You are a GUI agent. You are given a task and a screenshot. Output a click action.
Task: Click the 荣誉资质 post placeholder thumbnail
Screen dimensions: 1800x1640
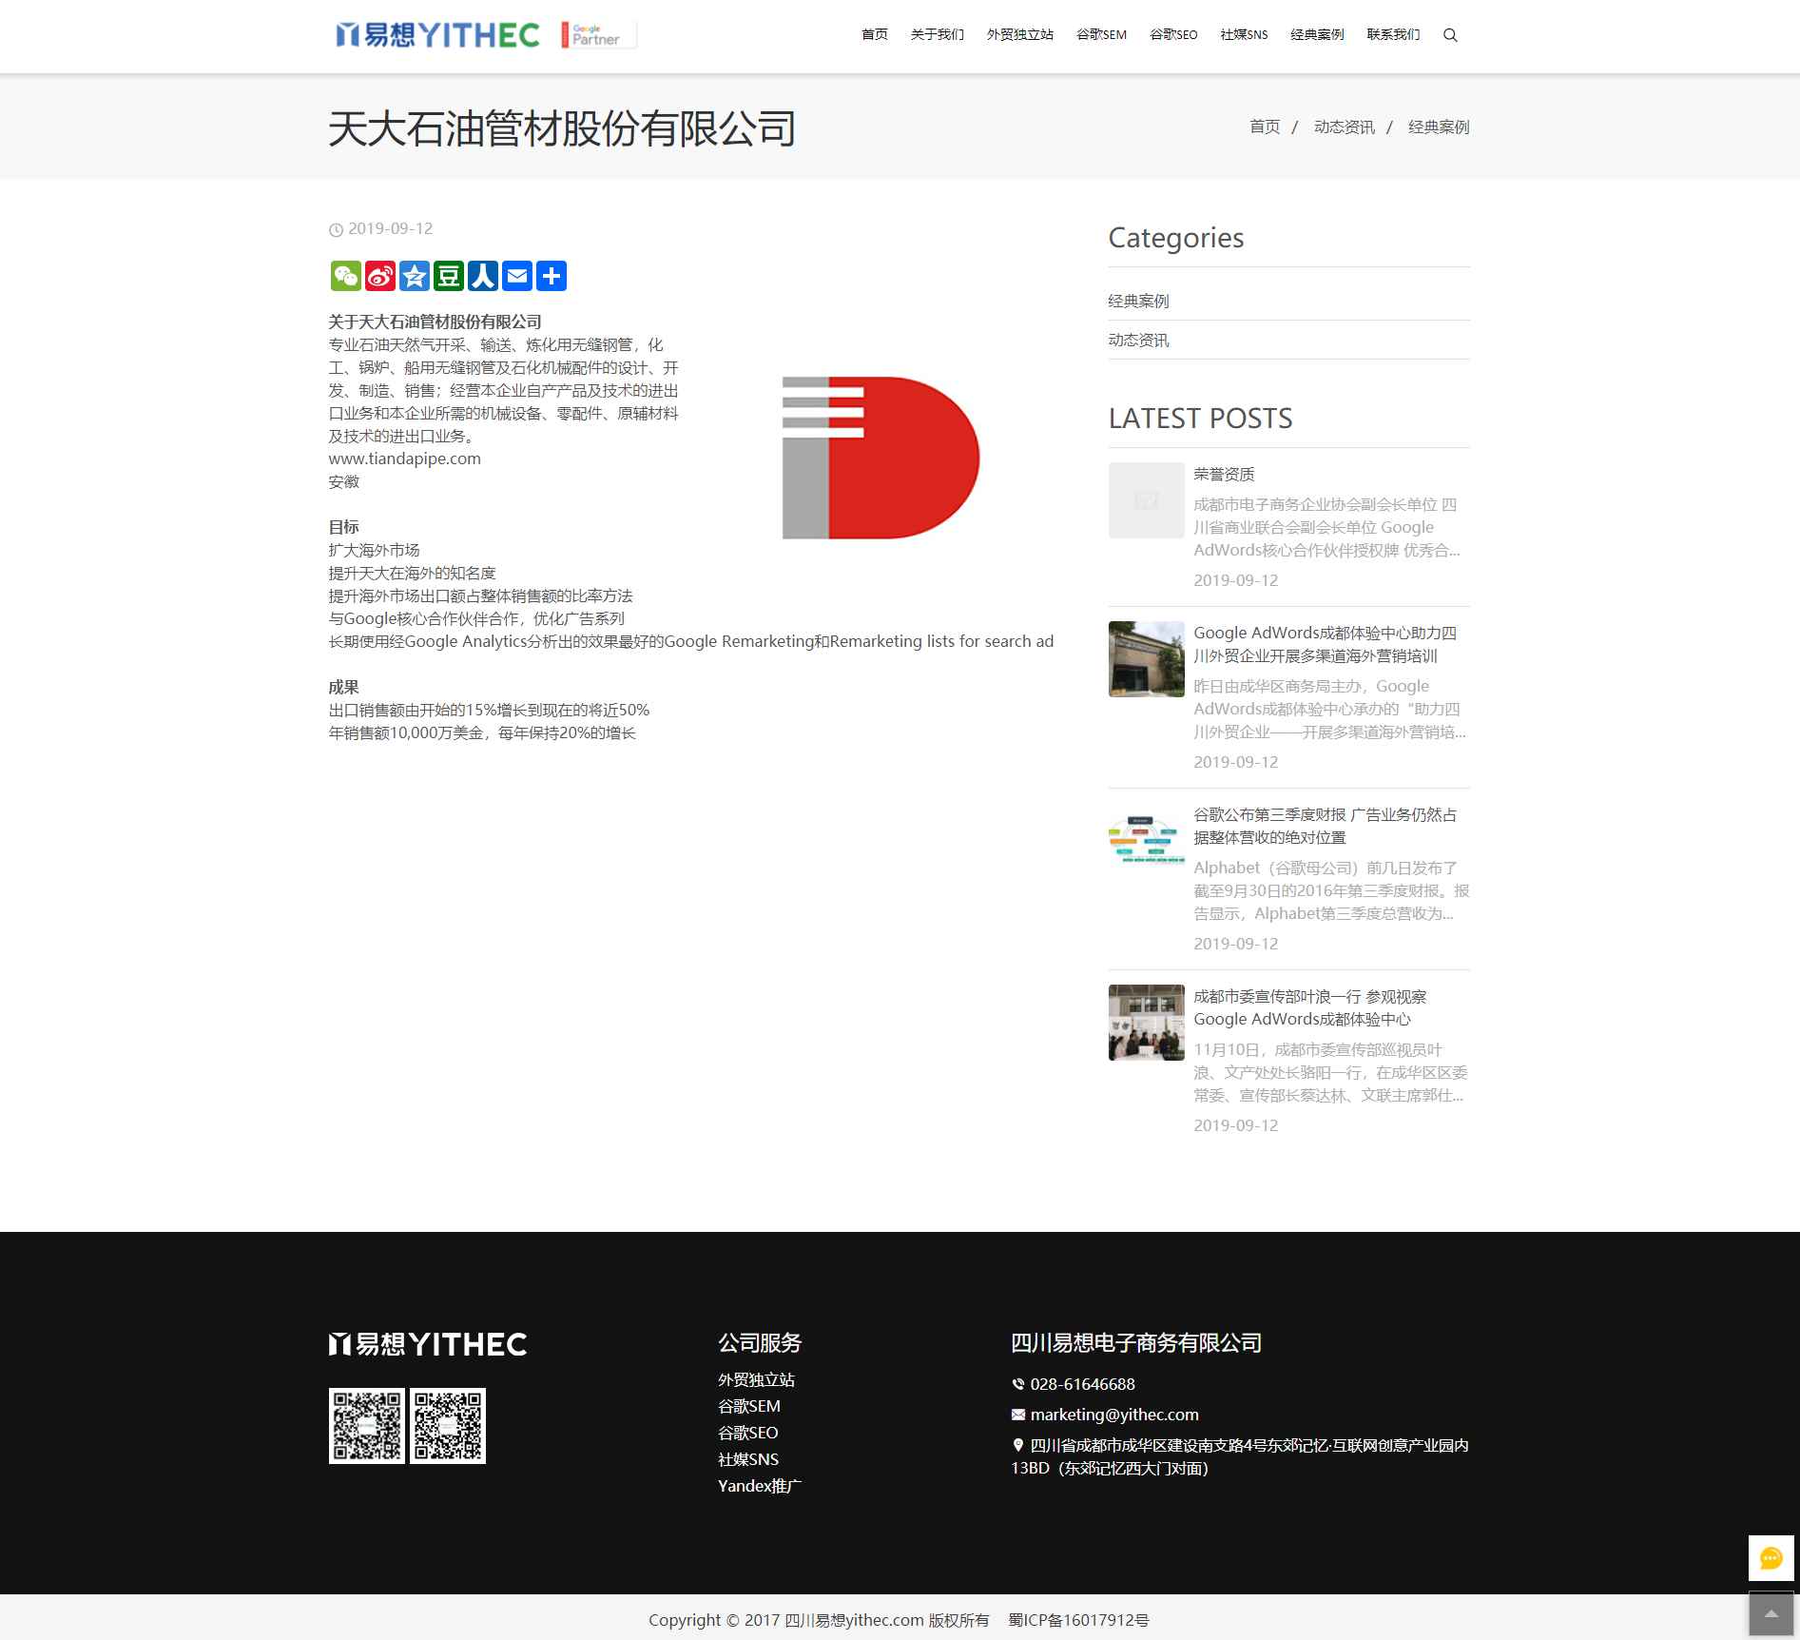[1147, 500]
